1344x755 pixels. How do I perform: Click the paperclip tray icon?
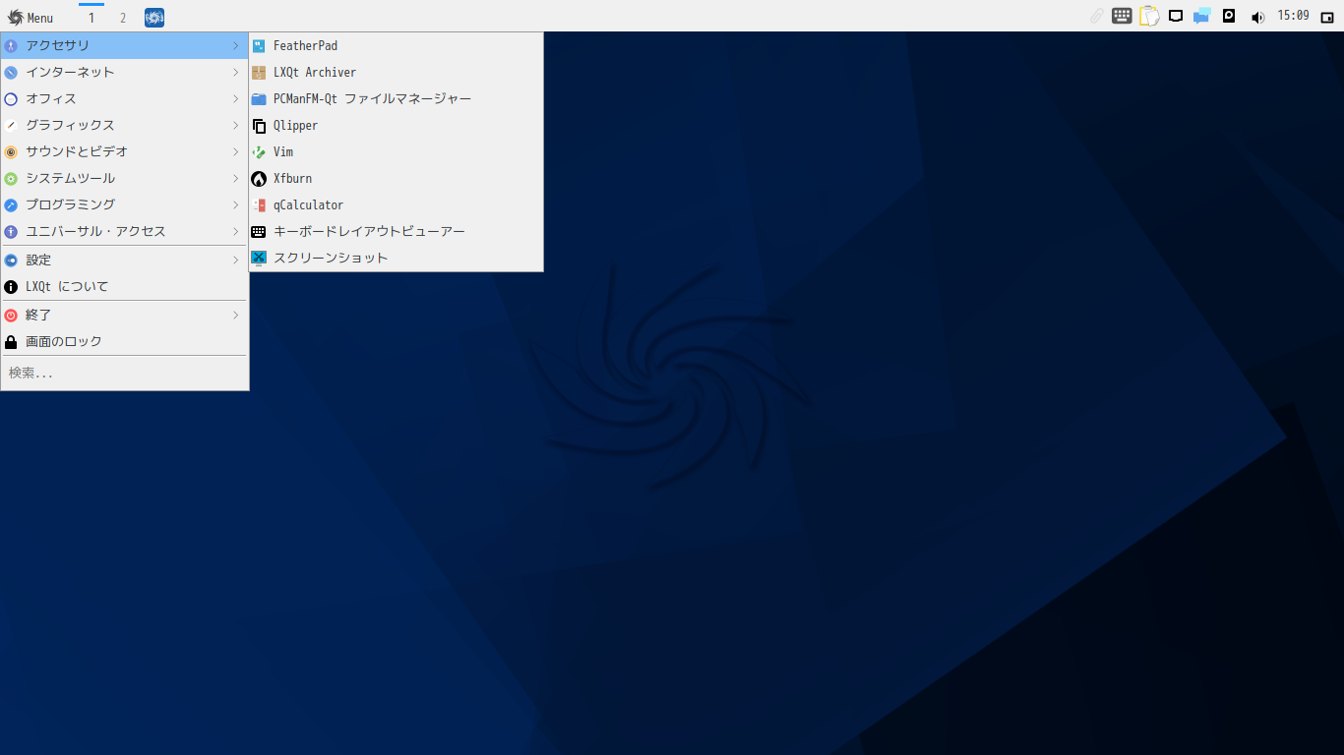(1096, 17)
